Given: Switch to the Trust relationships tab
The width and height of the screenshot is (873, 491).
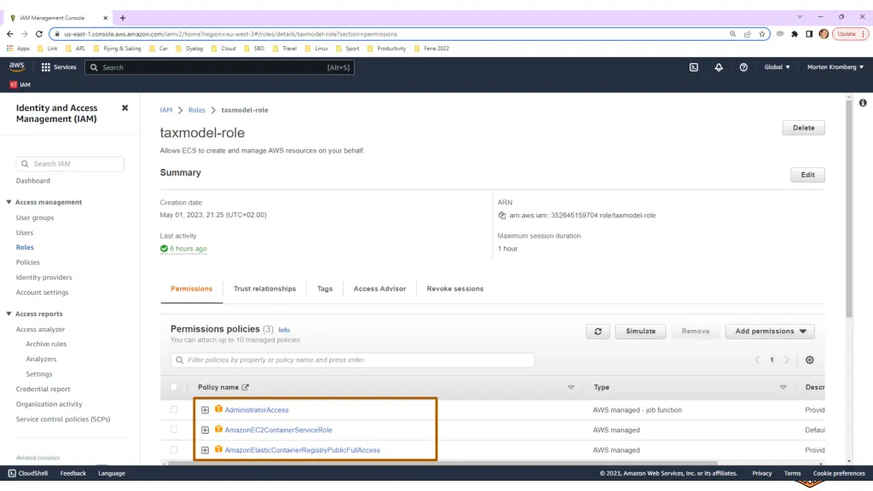Looking at the screenshot, I should (264, 289).
